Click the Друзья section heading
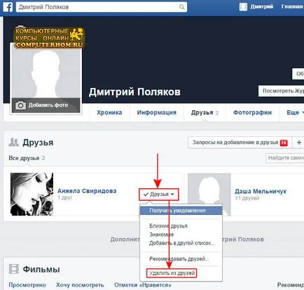This screenshot has width=304, height=290. click(x=38, y=143)
